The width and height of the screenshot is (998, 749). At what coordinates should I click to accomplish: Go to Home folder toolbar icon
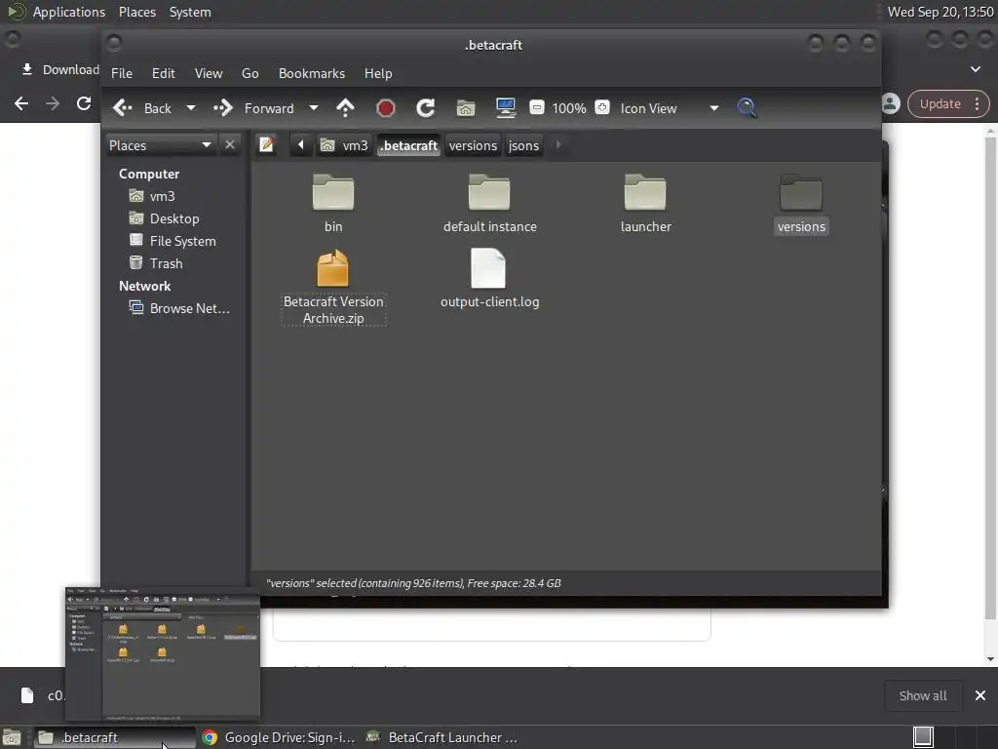tap(466, 108)
